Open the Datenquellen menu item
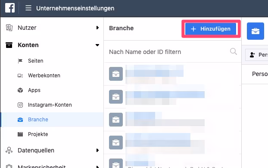The image size is (268, 168). [36, 150]
